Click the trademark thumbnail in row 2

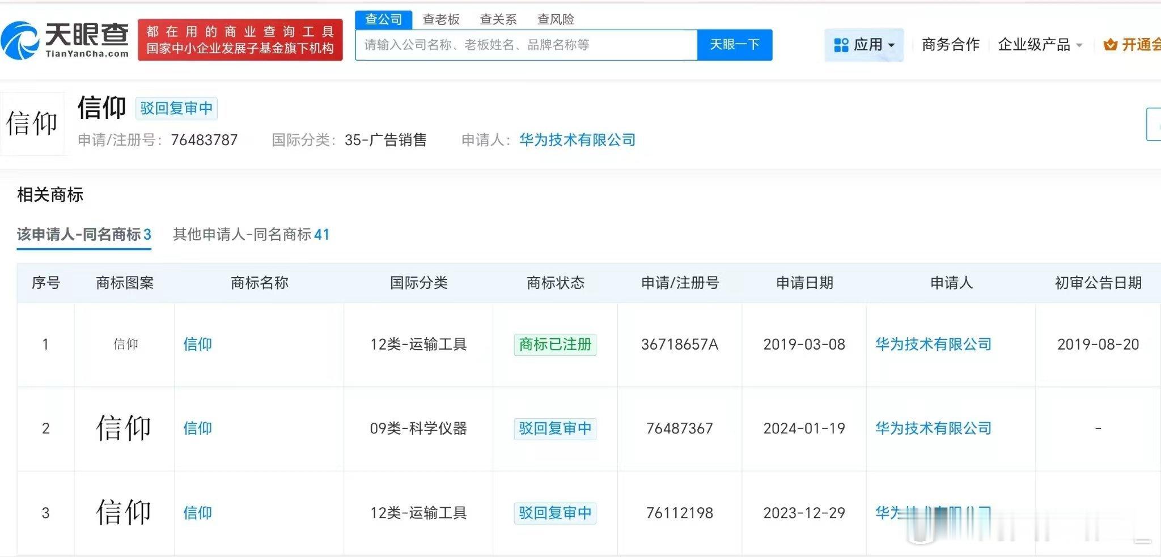(x=124, y=428)
